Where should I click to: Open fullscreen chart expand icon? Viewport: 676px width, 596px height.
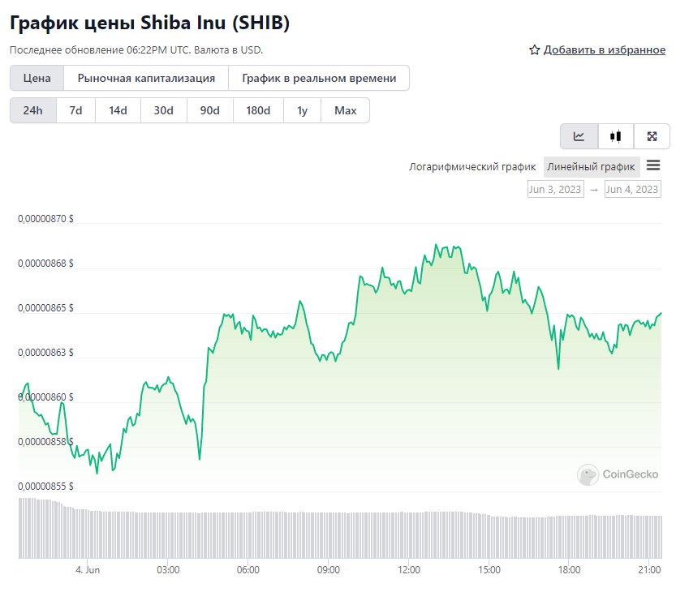(x=652, y=136)
